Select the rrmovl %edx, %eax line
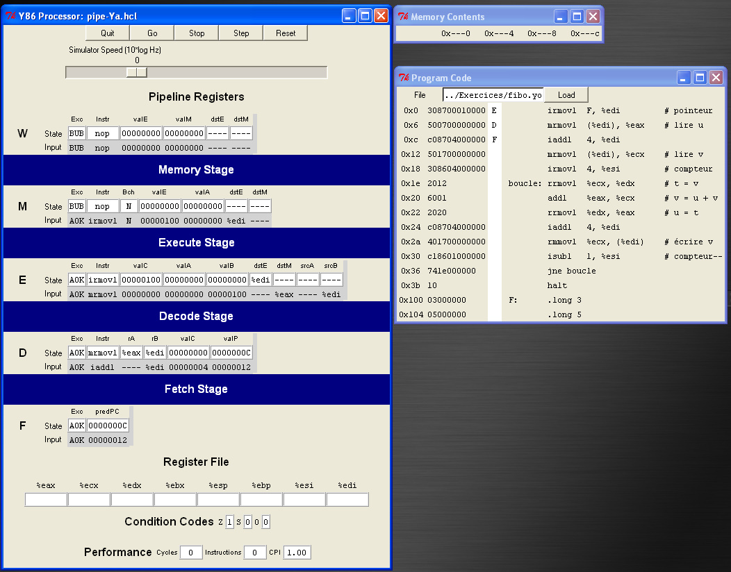731x572 pixels. [561, 212]
